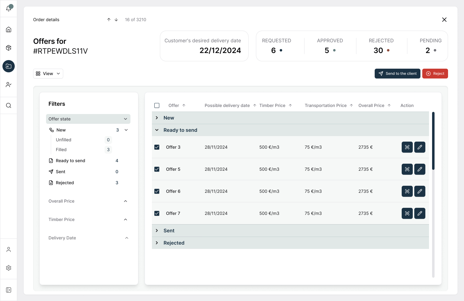Open profile person icon in sidebar

click(9, 250)
